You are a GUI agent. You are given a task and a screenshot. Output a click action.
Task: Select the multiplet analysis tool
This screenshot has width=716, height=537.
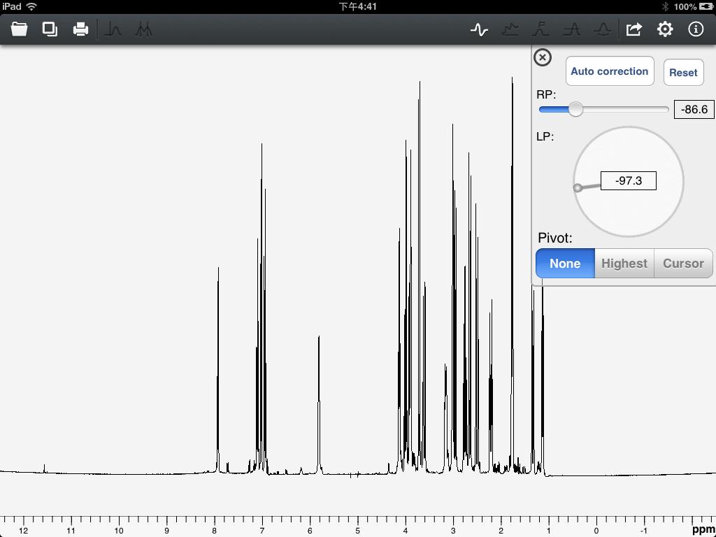(x=143, y=29)
